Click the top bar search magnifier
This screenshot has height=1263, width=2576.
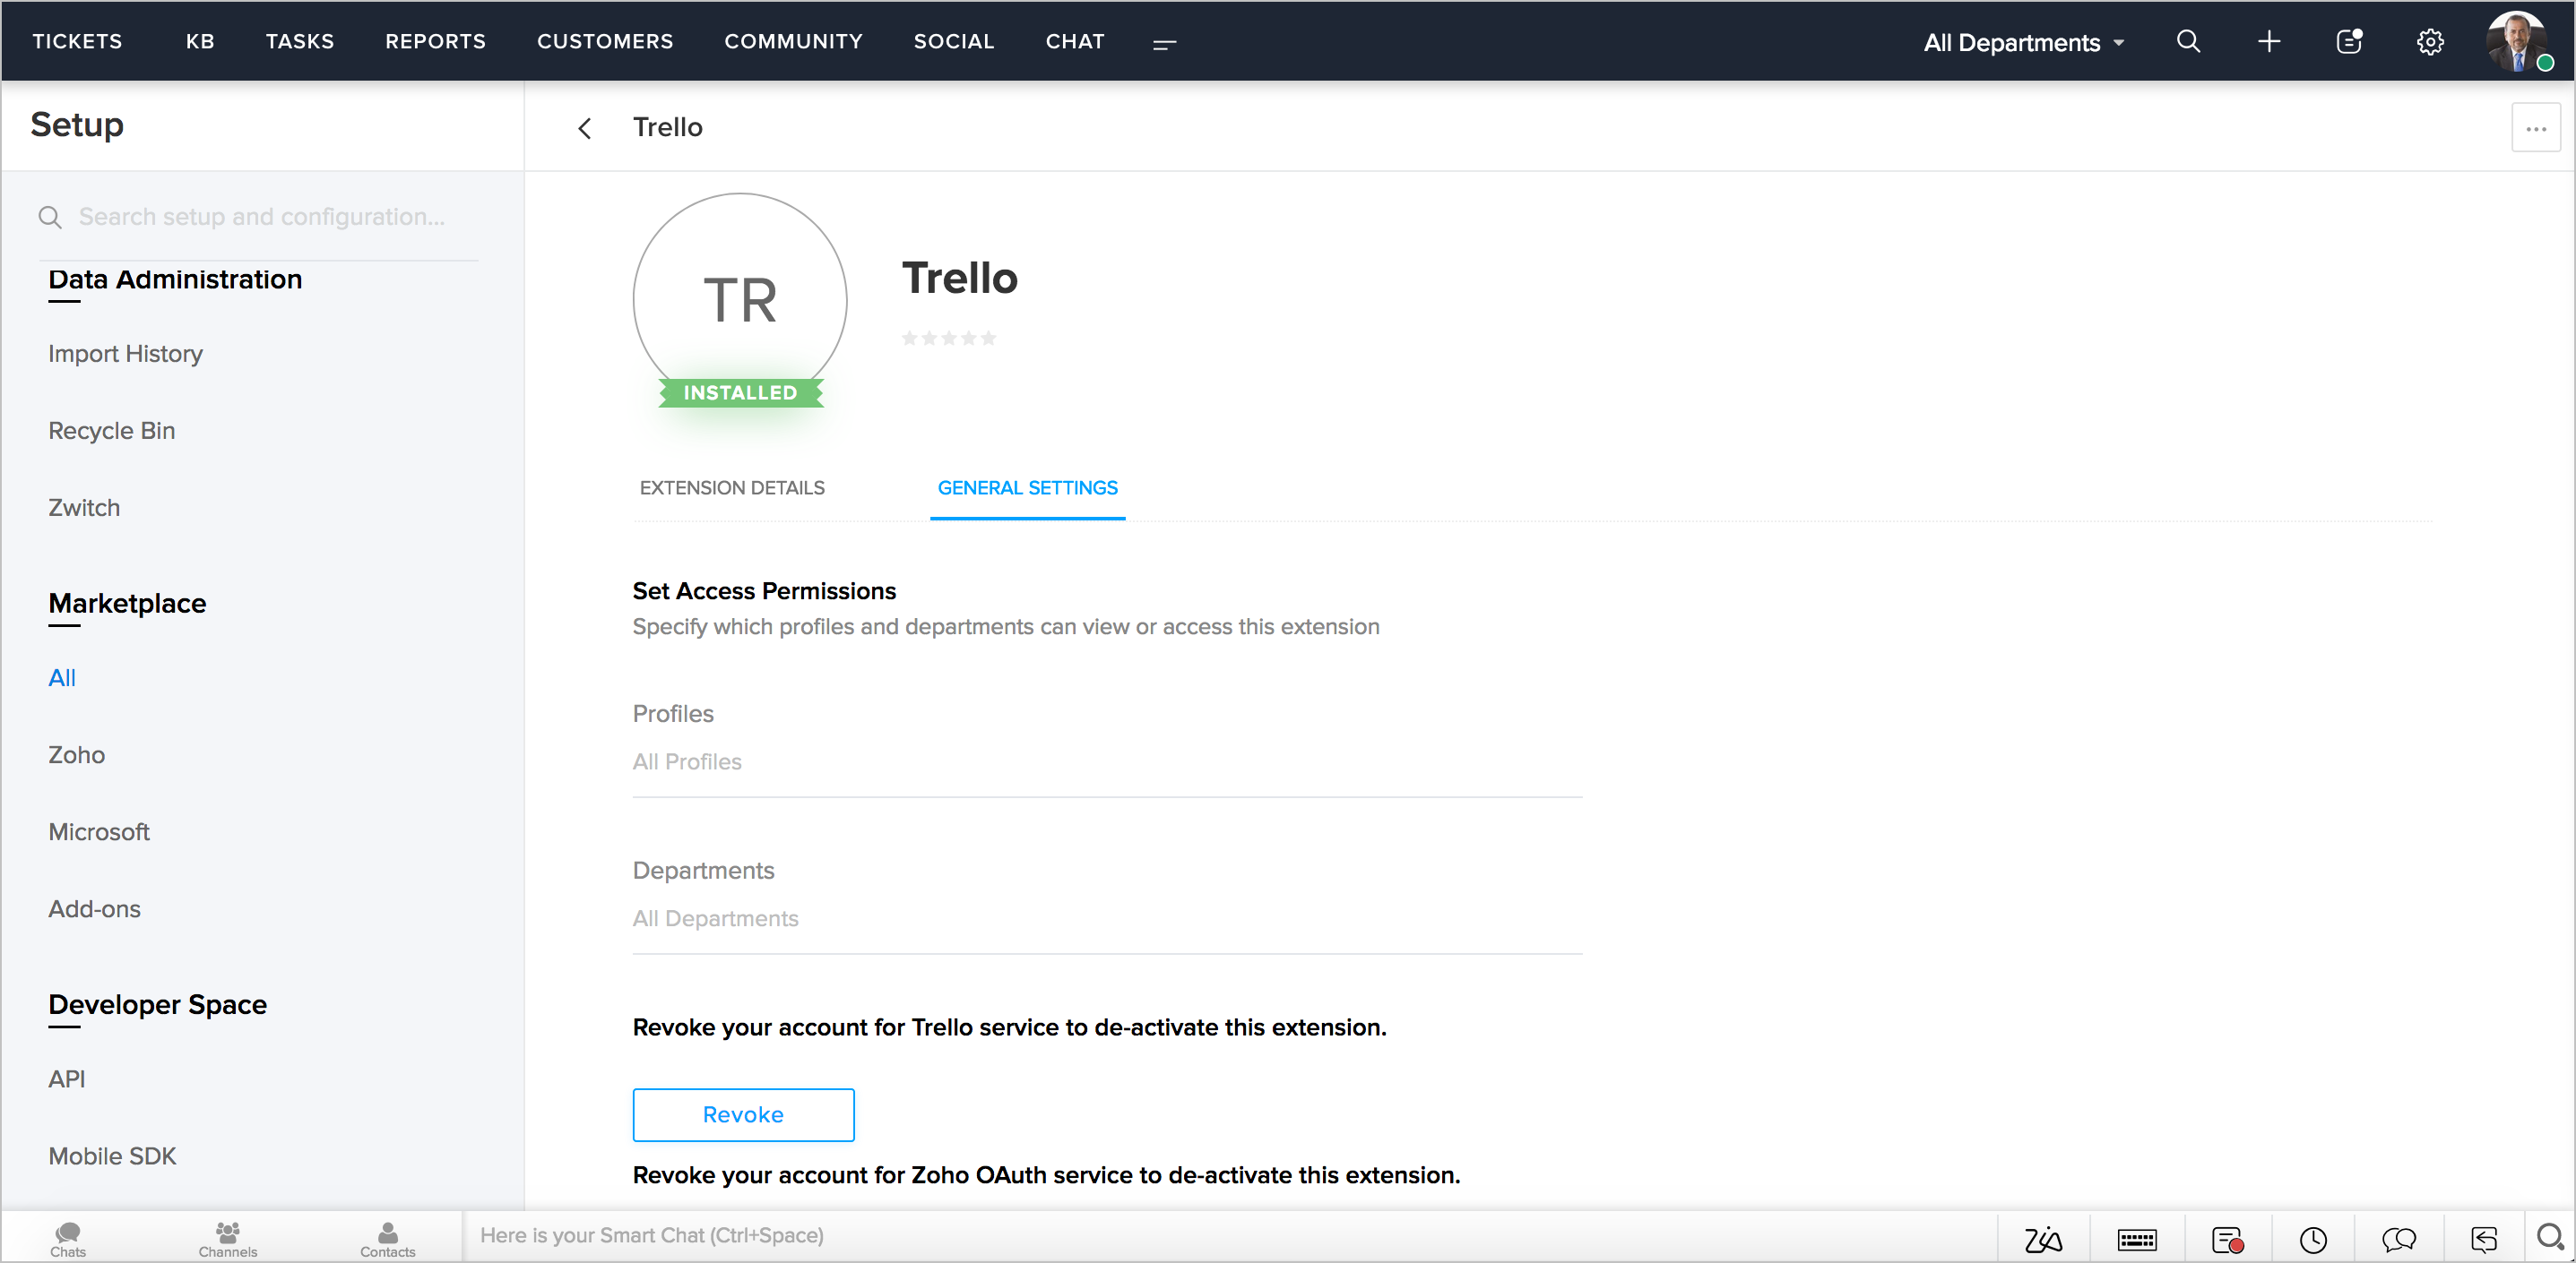pos(2188,42)
